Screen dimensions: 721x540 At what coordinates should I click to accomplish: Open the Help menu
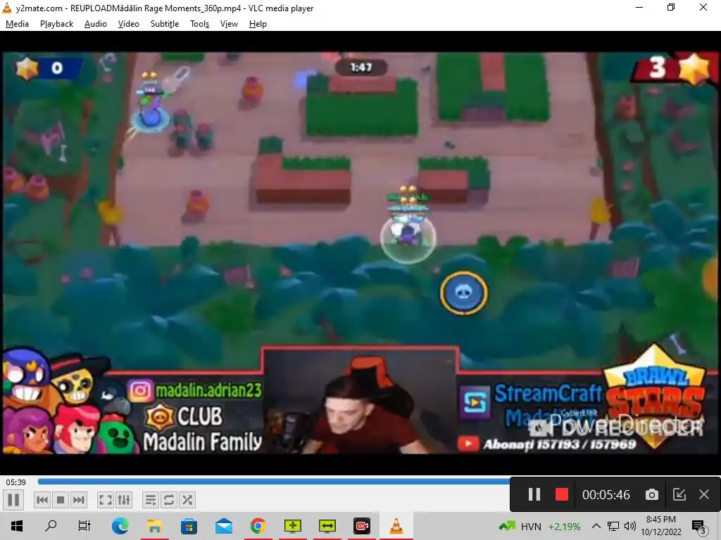pyautogui.click(x=258, y=24)
